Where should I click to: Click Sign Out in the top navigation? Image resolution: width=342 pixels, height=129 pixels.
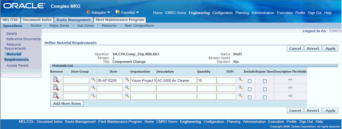[x=315, y=13]
